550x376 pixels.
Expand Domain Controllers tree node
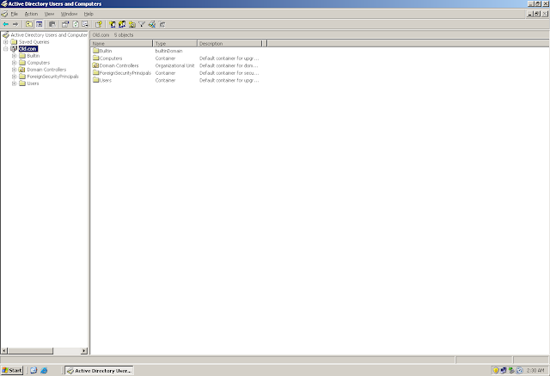point(14,70)
